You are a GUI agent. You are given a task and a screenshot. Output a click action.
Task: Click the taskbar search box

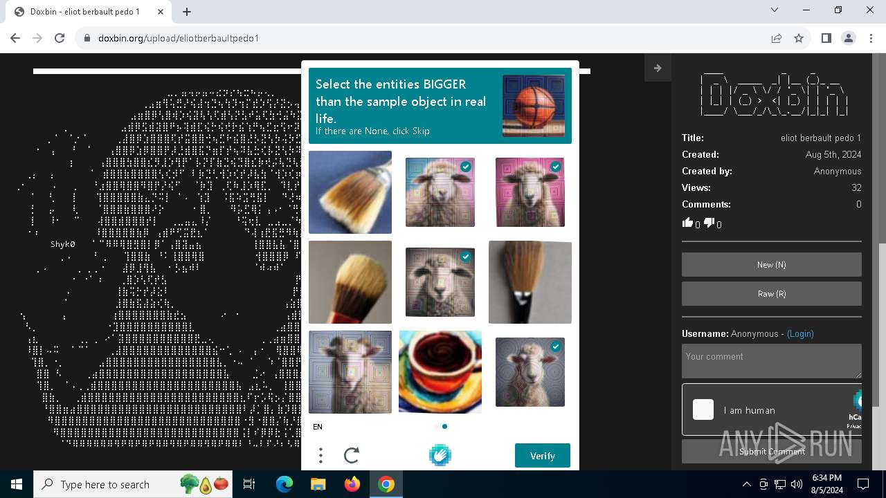133,484
